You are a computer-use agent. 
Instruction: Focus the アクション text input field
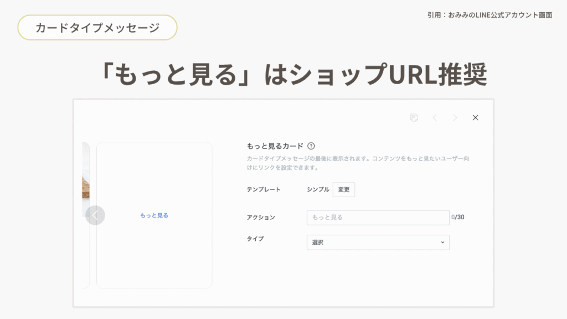378,218
